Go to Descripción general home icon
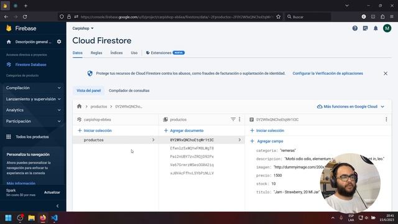 click(9, 42)
